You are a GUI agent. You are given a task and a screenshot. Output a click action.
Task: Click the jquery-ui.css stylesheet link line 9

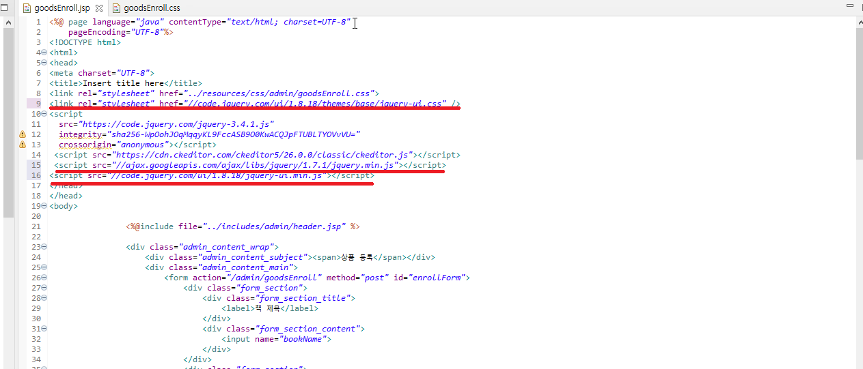(255, 104)
